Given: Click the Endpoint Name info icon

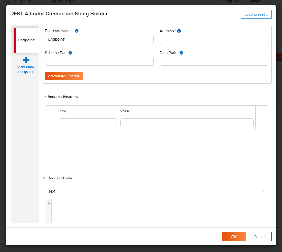Looking at the screenshot, I should click(x=77, y=31).
